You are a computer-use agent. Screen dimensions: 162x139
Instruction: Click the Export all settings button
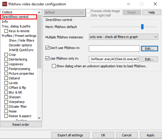coord(70,135)
